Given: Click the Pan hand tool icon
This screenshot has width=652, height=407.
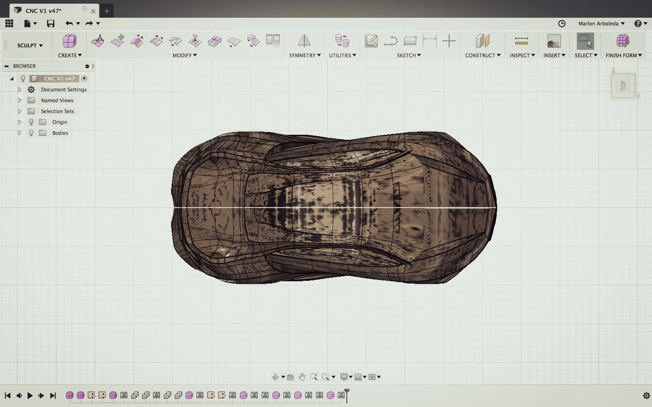Looking at the screenshot, I should click(302, 377).
